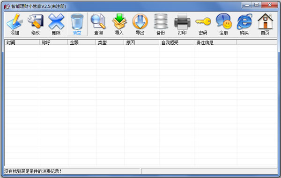This screenshot has height=178, width=281.
Task: Click the status text 没有找到满足条件的消费记录
Action: pyautogui.click(x=33, y=171)
